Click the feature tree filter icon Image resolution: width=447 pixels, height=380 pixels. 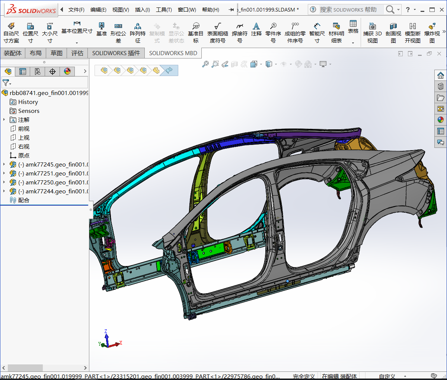[6, 82]
